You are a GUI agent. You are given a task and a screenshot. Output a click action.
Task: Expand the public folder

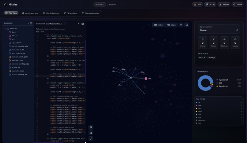(x=7, y=36)
